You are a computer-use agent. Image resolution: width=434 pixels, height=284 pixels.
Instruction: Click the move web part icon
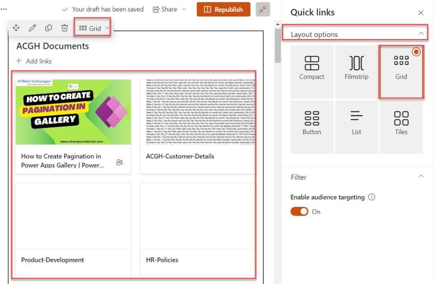(16, 28)
